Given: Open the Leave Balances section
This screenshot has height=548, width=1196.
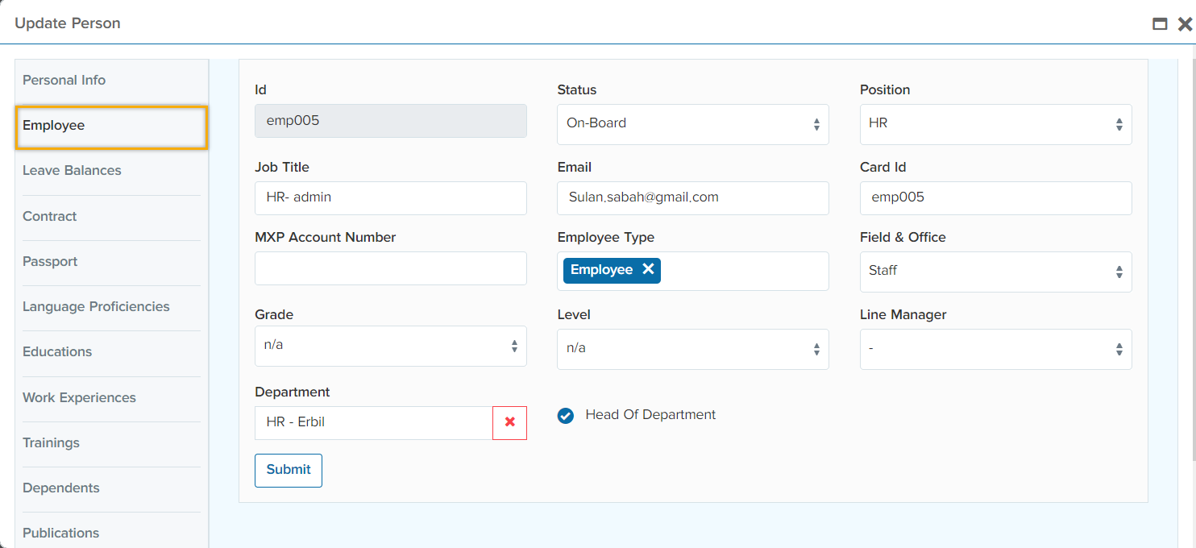Looking at the screenshot, I should click(72, 171).
